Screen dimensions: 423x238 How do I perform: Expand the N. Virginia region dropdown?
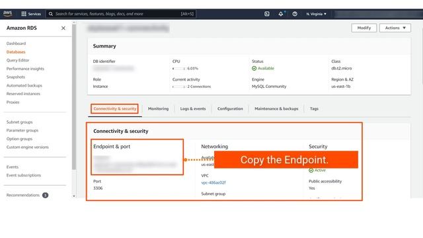[316, 14]
